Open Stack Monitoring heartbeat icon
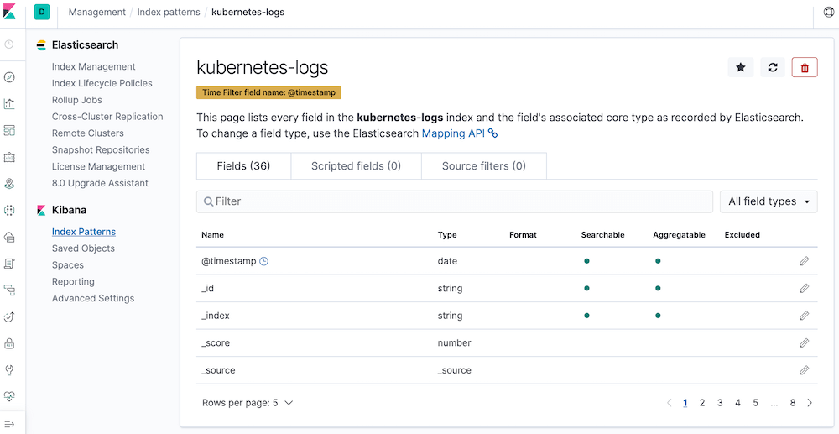Screen dimensions: 839x434 click(9, 396)
